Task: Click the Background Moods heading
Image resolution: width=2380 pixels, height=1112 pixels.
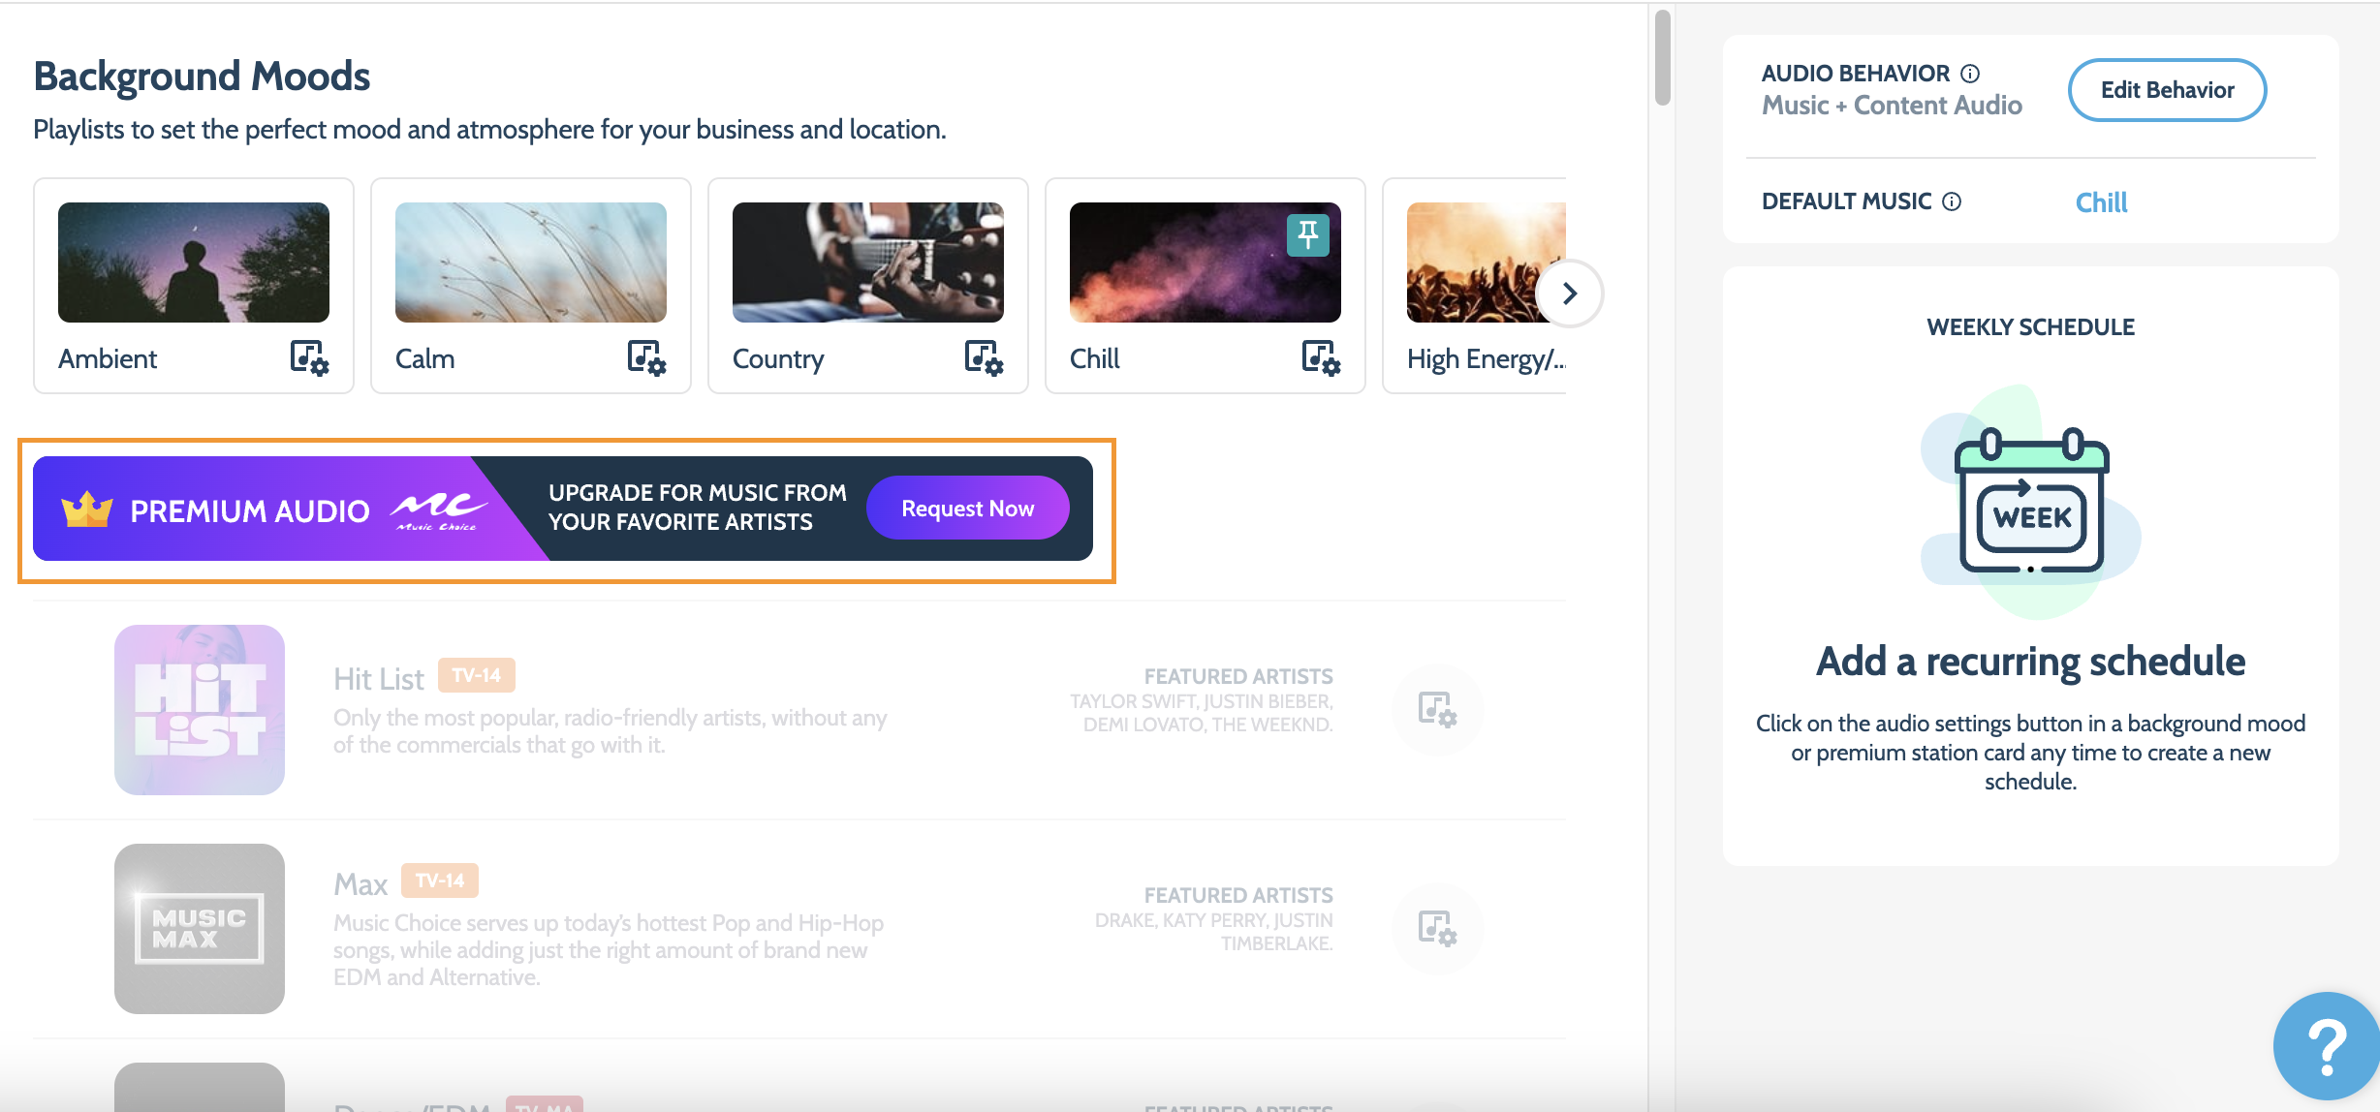Action: pos(202,77)
